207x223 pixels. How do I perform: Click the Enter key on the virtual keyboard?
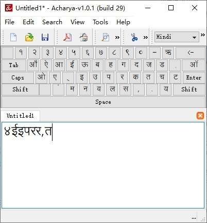coord(194,77)
